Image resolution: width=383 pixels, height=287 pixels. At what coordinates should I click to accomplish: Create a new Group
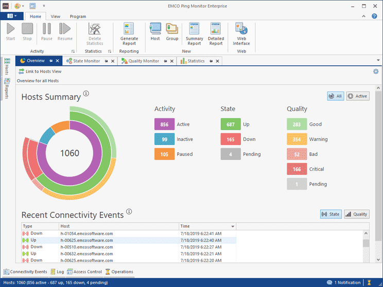pyautogui.click(x=172, y=32)
